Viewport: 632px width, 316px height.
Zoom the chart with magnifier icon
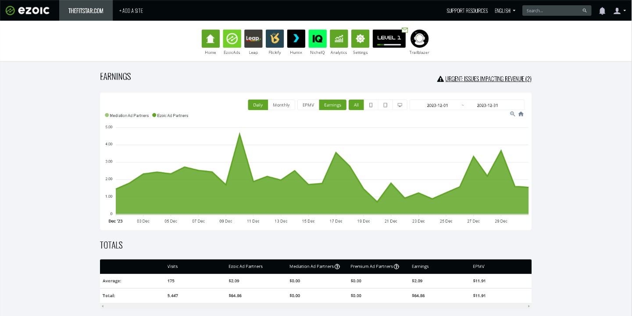pos(512,114)
